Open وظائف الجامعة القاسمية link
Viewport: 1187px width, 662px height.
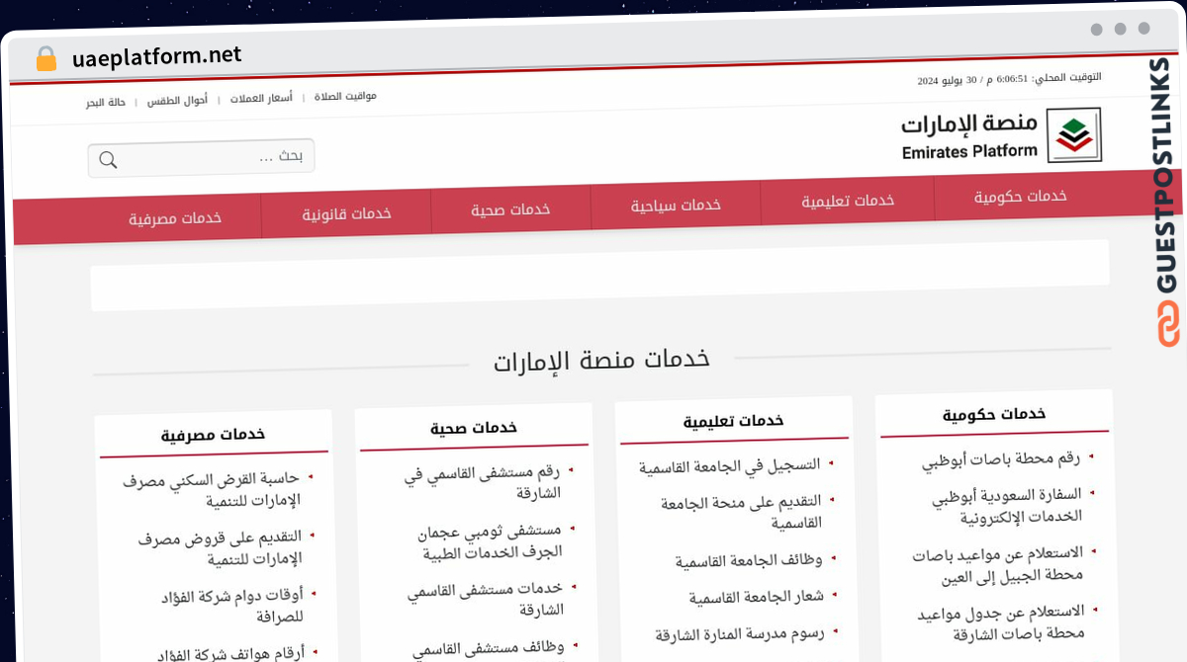pyautogui.click(x=749, y=561)
